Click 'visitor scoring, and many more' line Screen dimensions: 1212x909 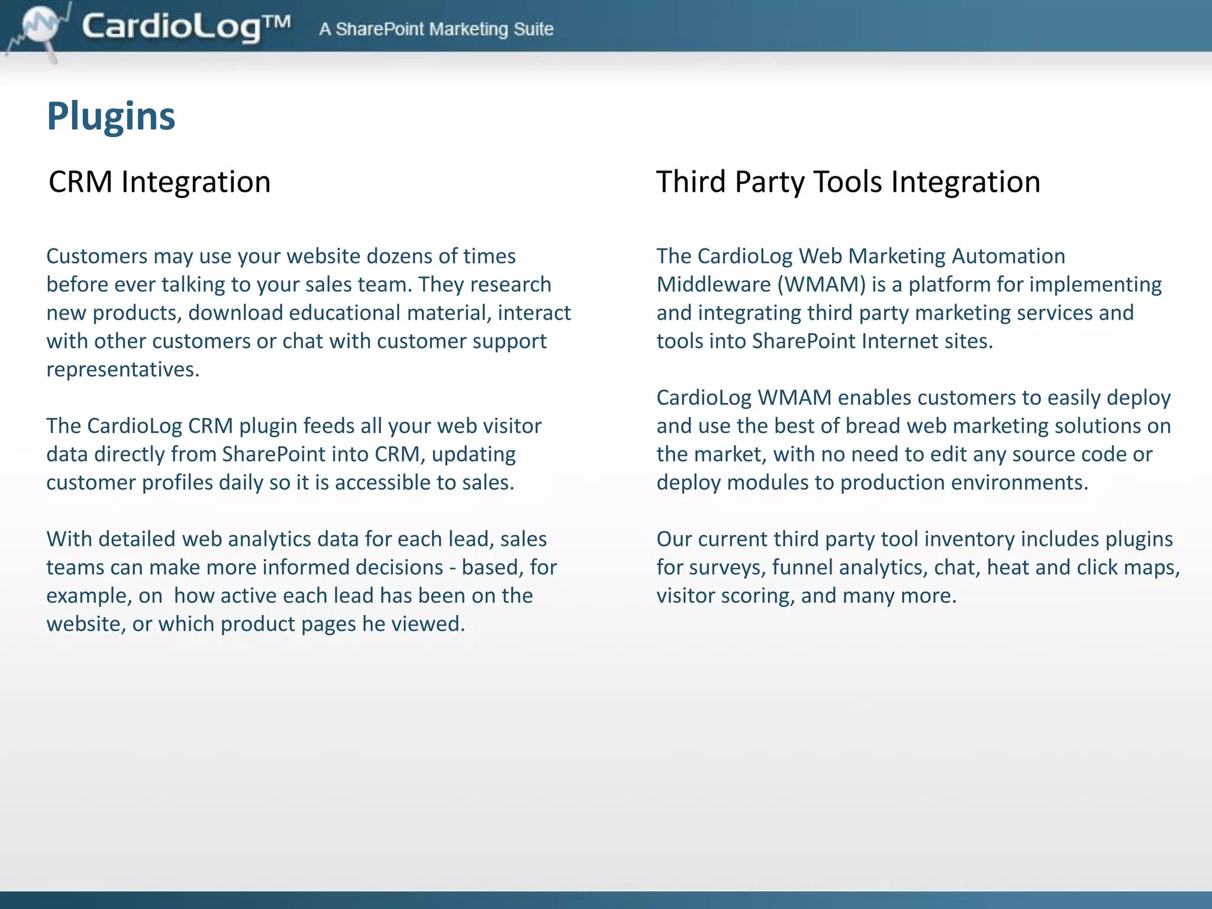point(806,596)
